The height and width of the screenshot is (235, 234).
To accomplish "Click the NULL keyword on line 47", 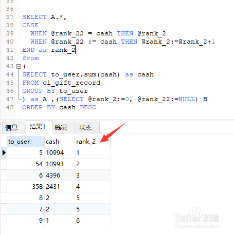I will click(x=187, y=99).
